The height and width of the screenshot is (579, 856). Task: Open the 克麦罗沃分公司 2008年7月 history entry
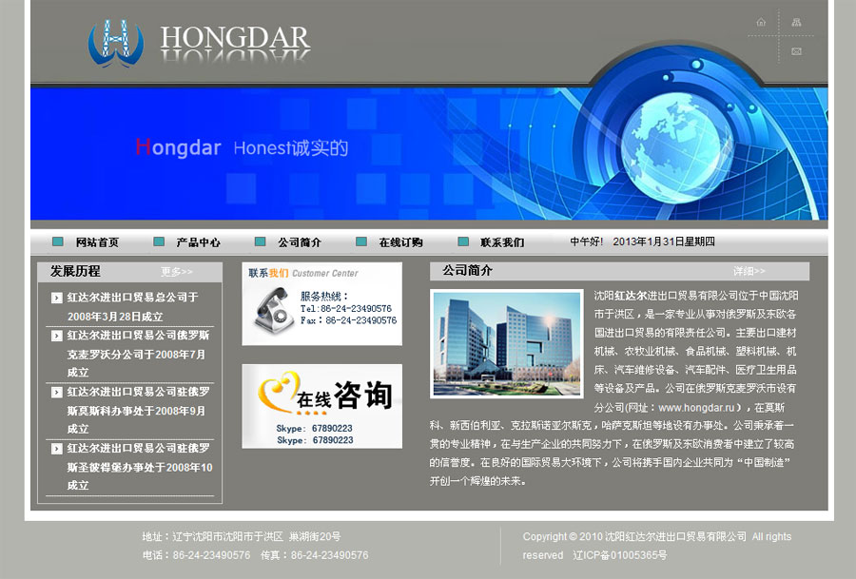[137, 354]
